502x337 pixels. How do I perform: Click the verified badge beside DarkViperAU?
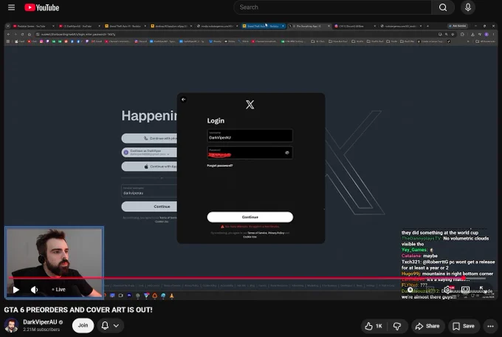(x=61, y=322)
